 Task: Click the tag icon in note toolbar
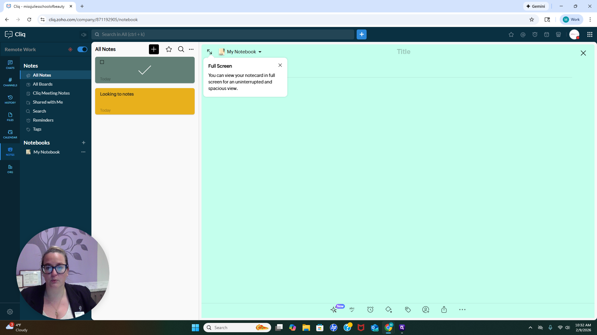tap(408, 310)
